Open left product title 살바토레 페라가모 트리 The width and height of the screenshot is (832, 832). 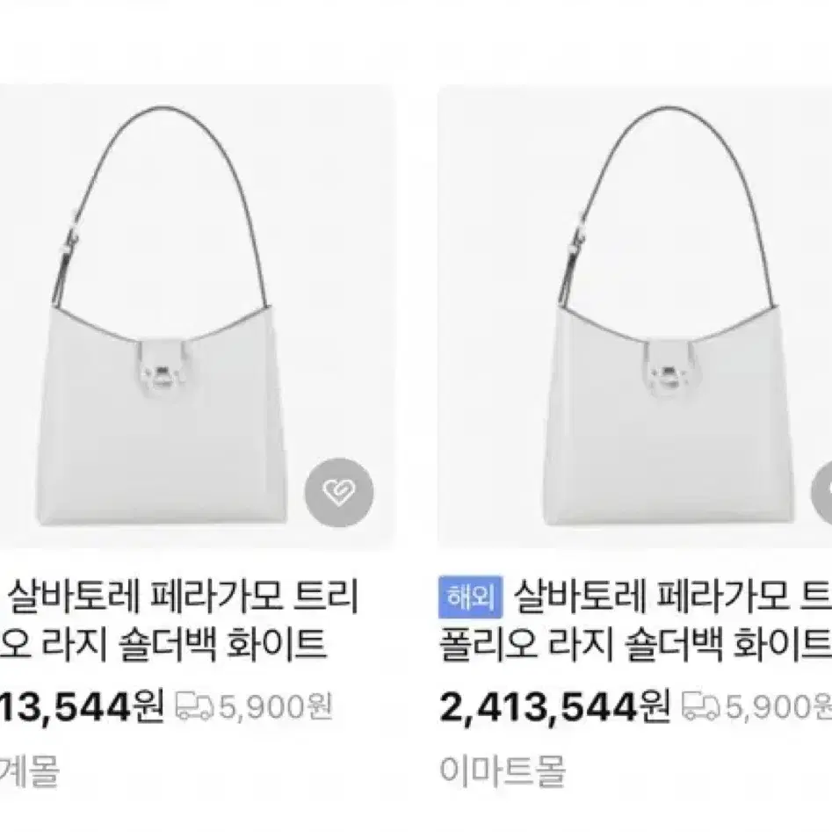coord(184,597)
